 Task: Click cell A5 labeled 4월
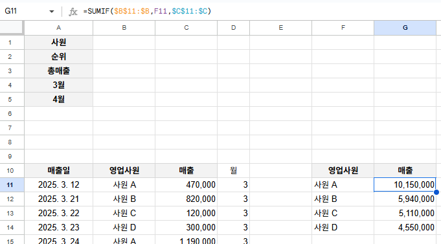(58, 100)
